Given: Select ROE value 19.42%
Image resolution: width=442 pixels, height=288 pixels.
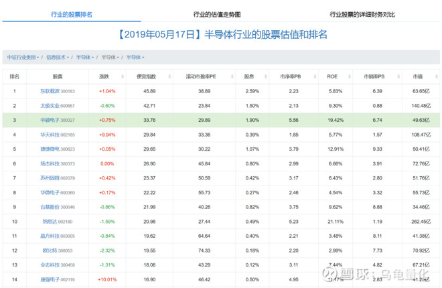Looking at the screenshot, I should coord(336,120).
